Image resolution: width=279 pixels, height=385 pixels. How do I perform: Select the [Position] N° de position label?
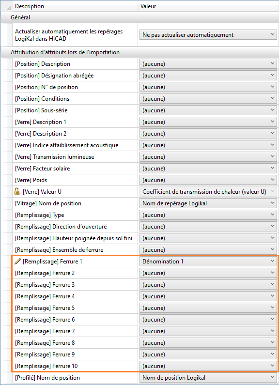46,87
